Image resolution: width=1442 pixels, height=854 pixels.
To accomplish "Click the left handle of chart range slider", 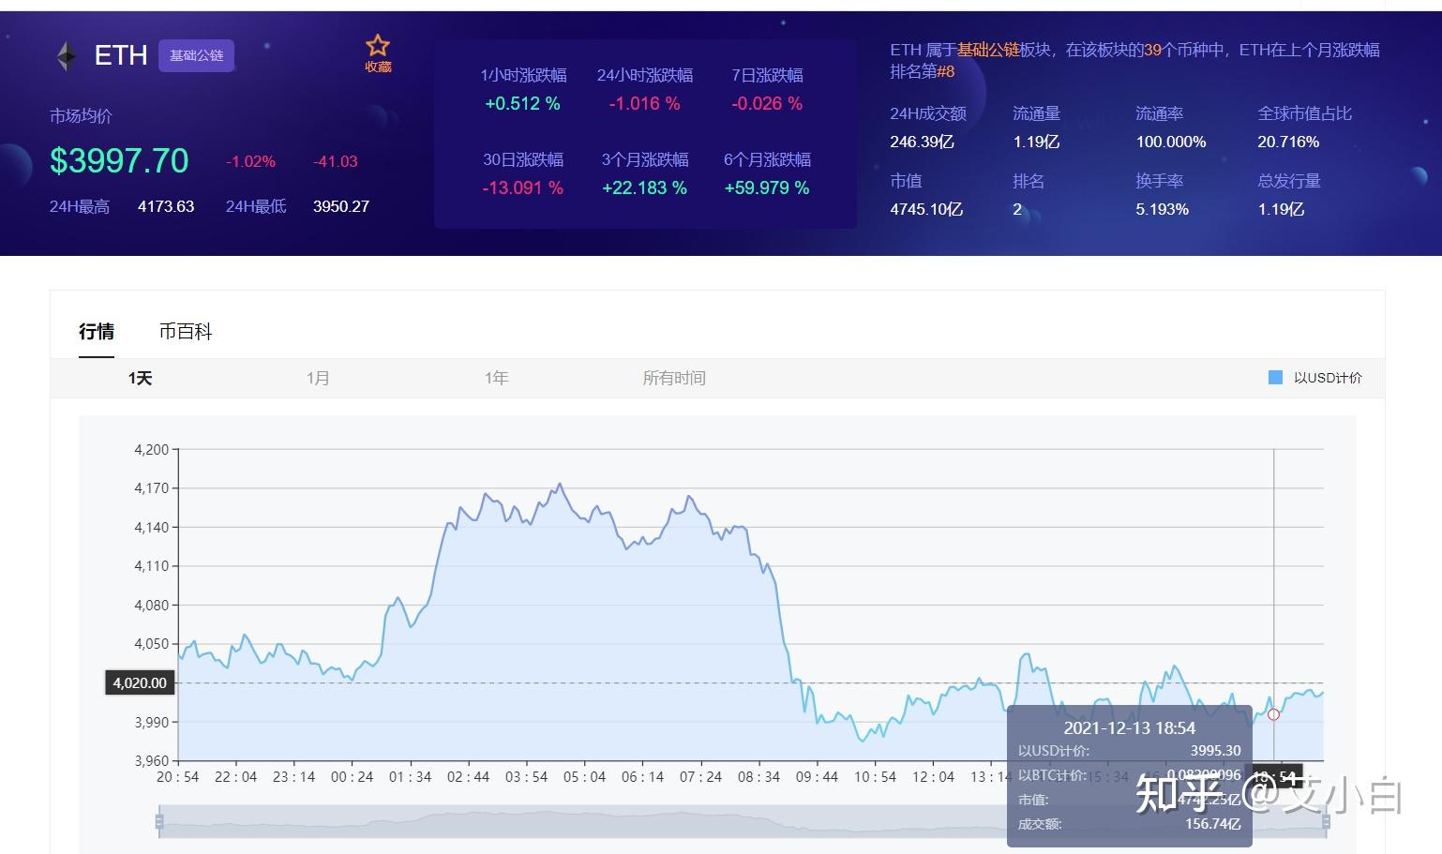I will (x=159, y=822).
